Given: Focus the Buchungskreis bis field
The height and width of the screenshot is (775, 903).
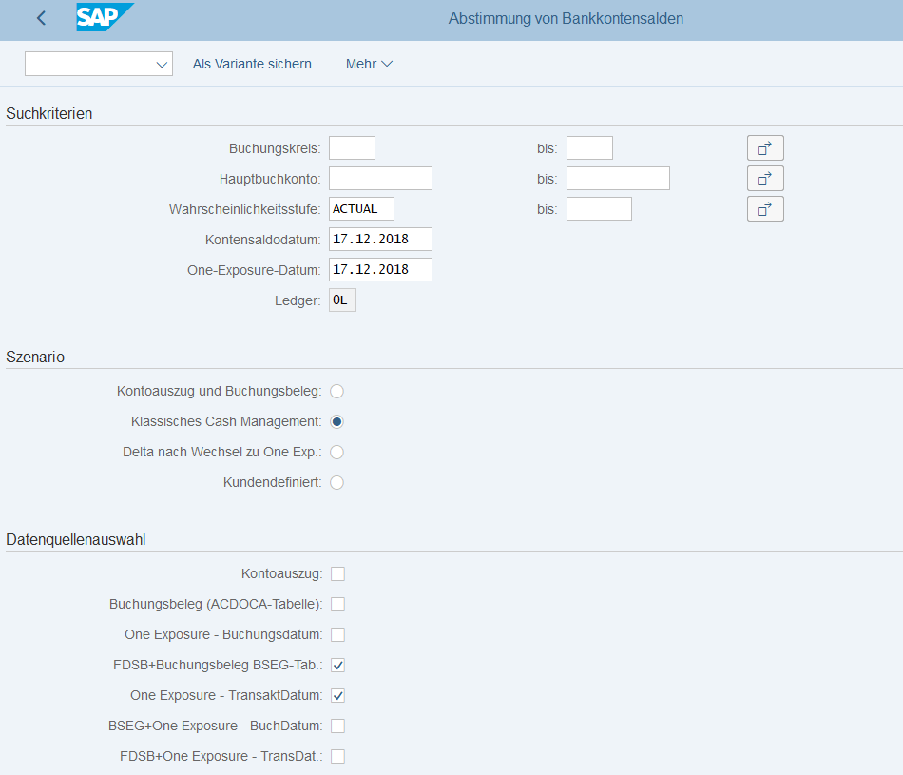Looking at the screenshot, I should [x=589, y=148].
